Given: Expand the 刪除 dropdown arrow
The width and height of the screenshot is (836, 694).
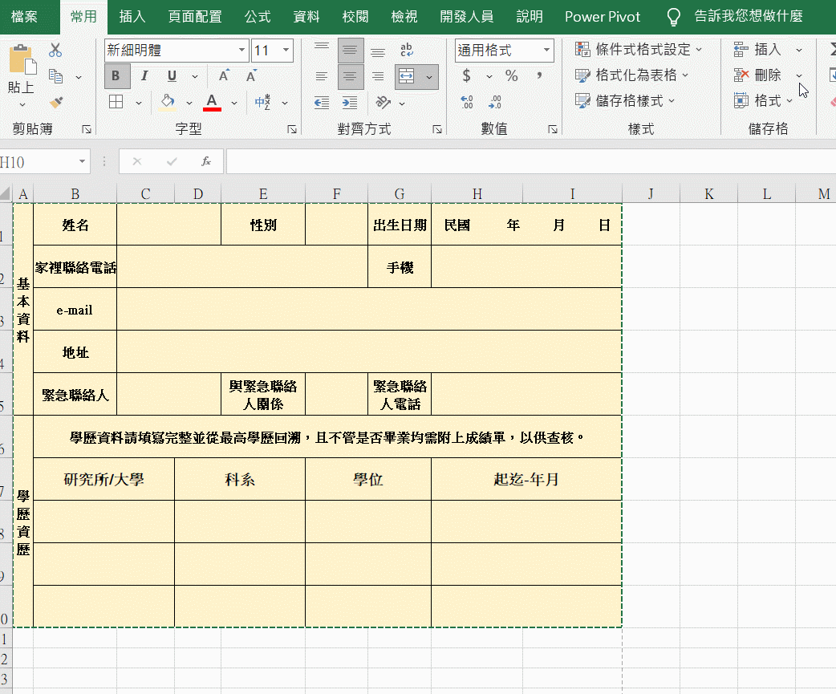Looking at the screenshot, I should point(799,75).
